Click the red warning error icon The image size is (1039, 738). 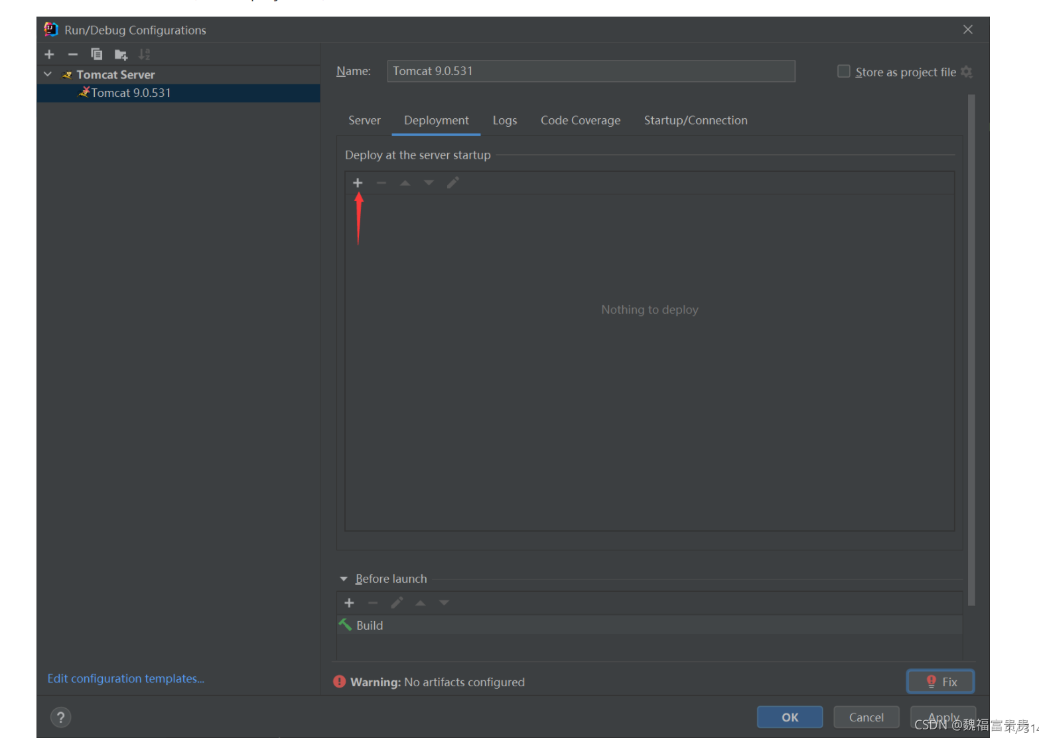[x=340, y=682]
